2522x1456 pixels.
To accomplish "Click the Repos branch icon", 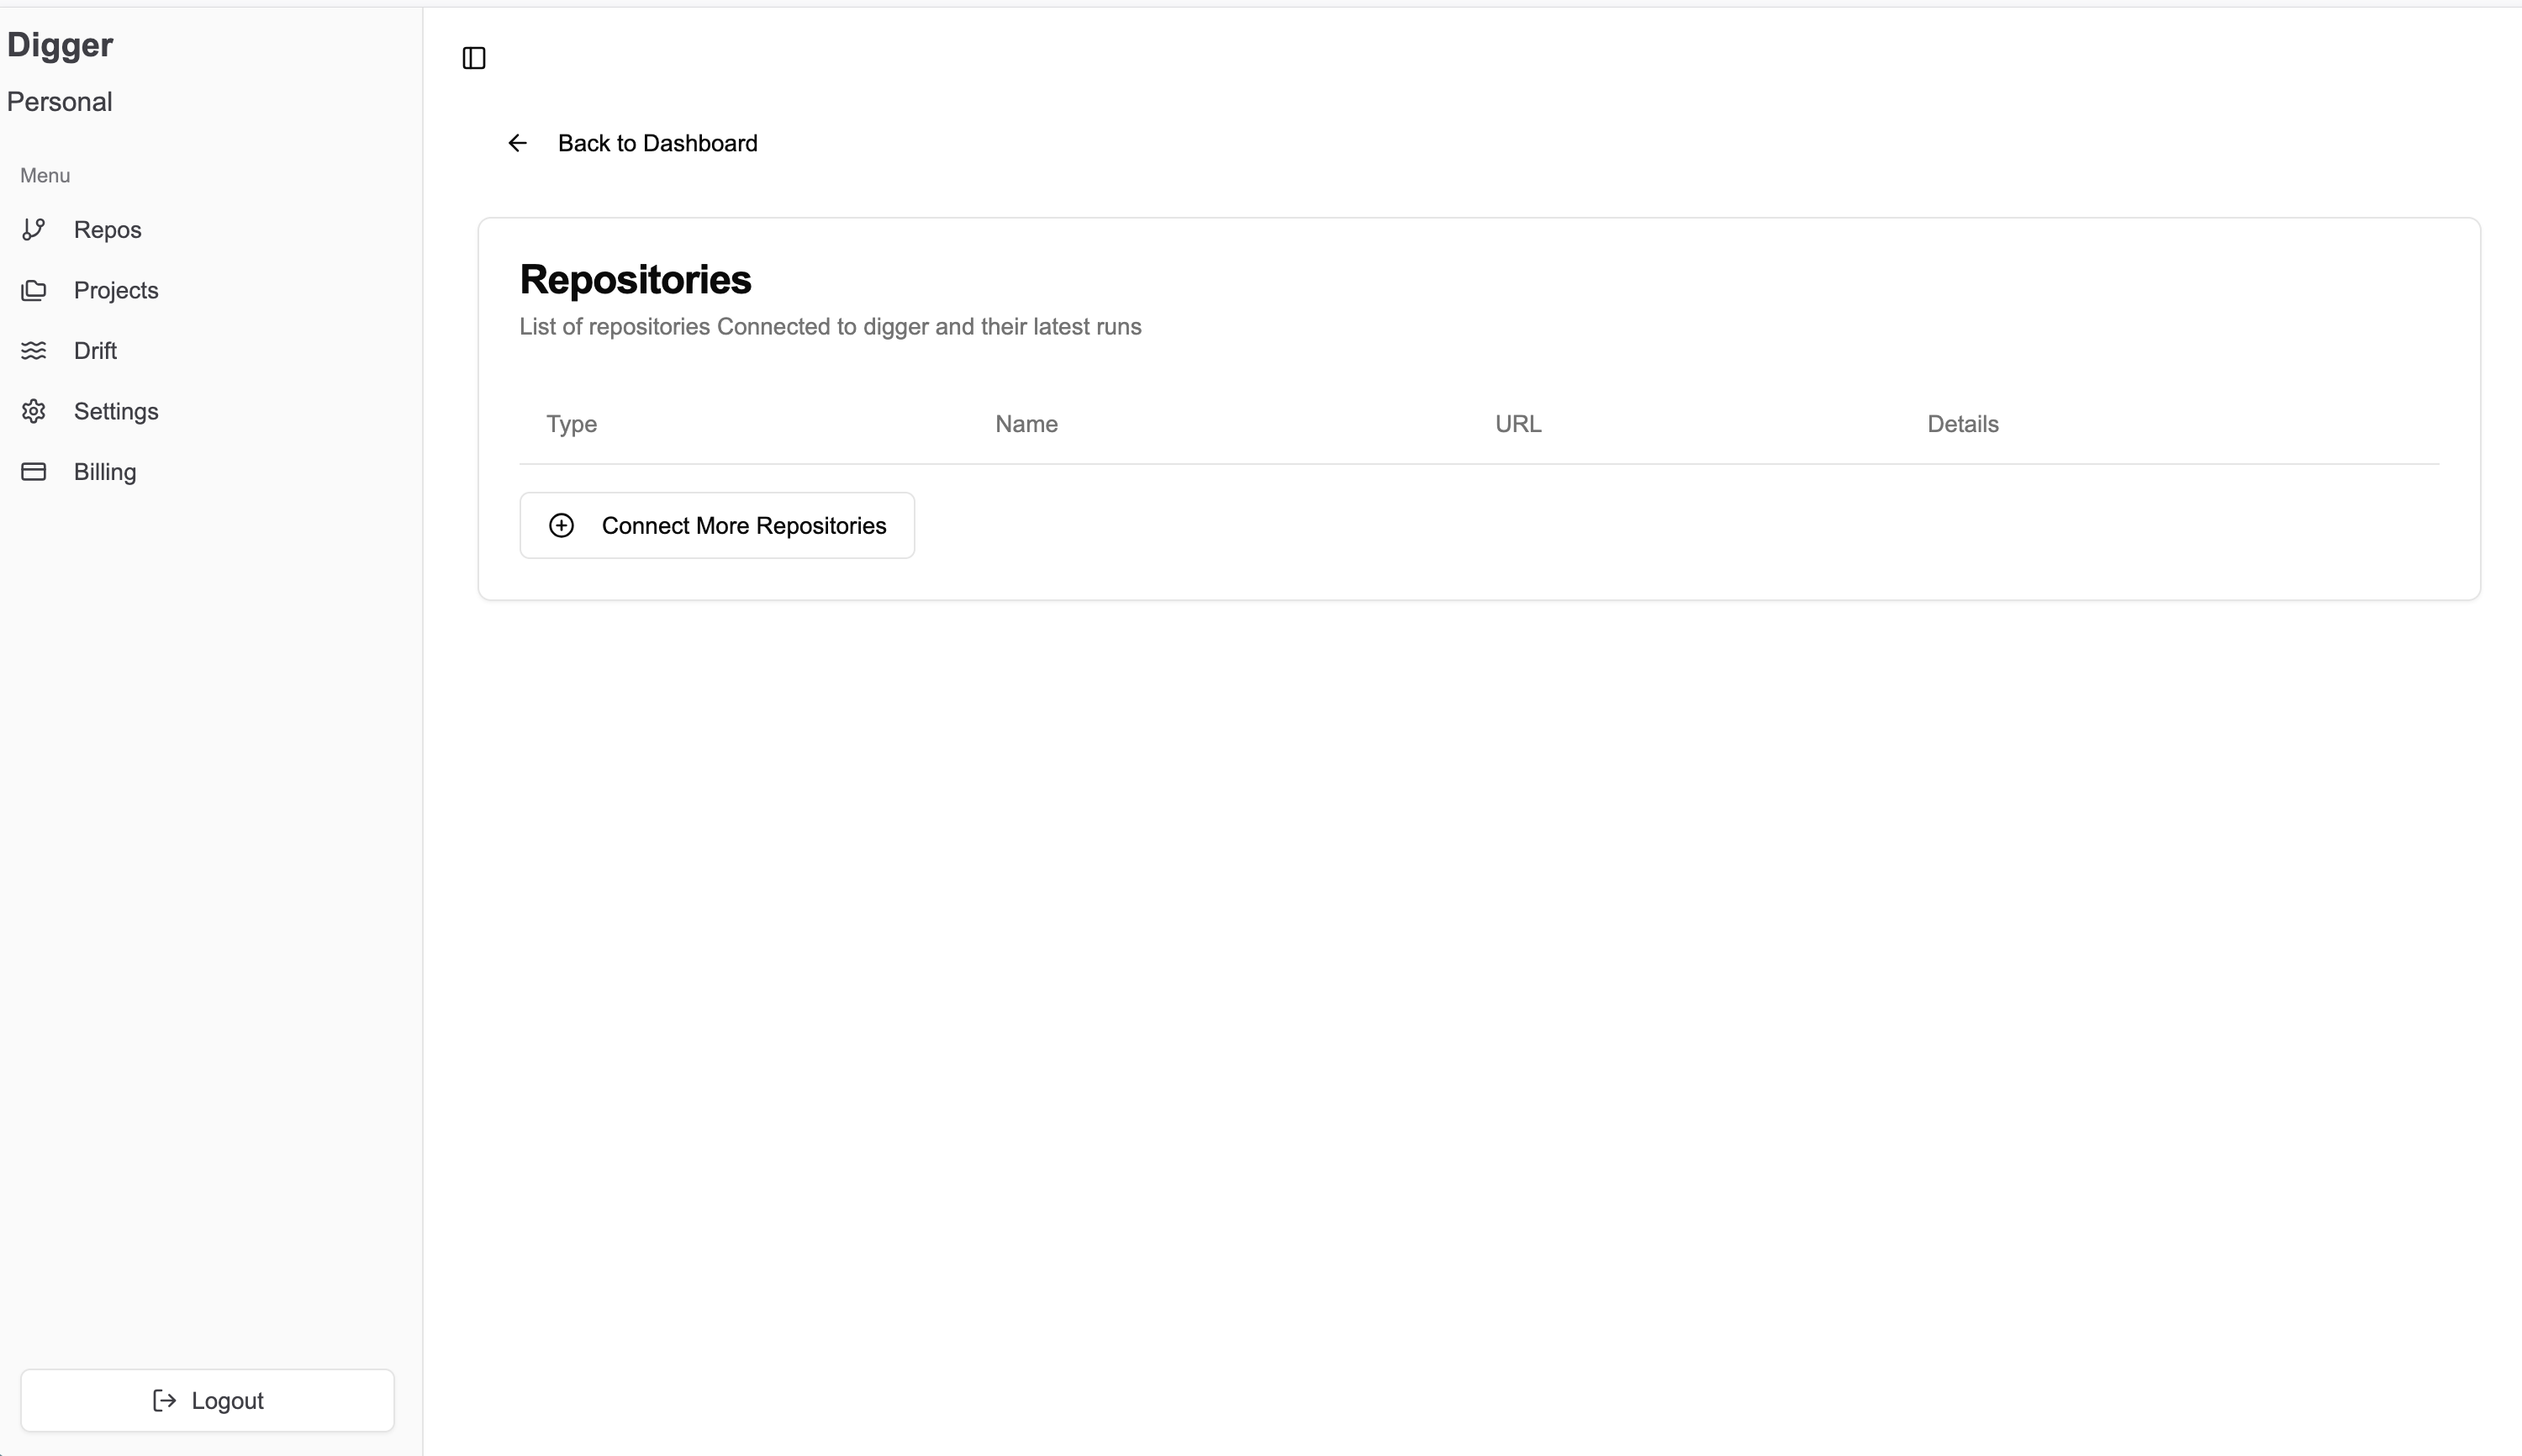I will [x=34, y=230].
